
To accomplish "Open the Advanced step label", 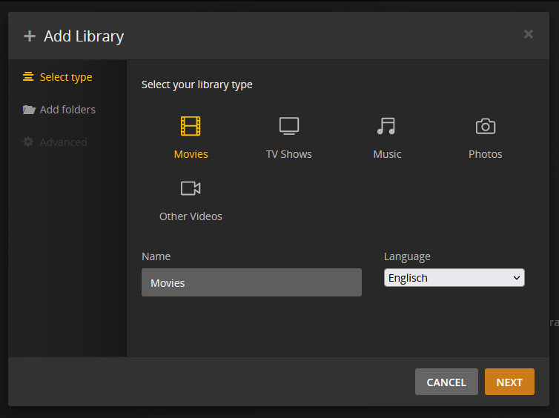I will point(63,142).
